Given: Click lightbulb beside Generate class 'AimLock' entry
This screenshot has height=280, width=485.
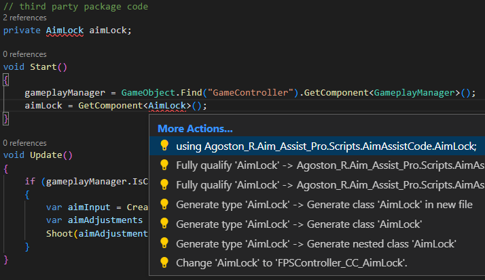Looking at the screenshot, I should 164,224.
